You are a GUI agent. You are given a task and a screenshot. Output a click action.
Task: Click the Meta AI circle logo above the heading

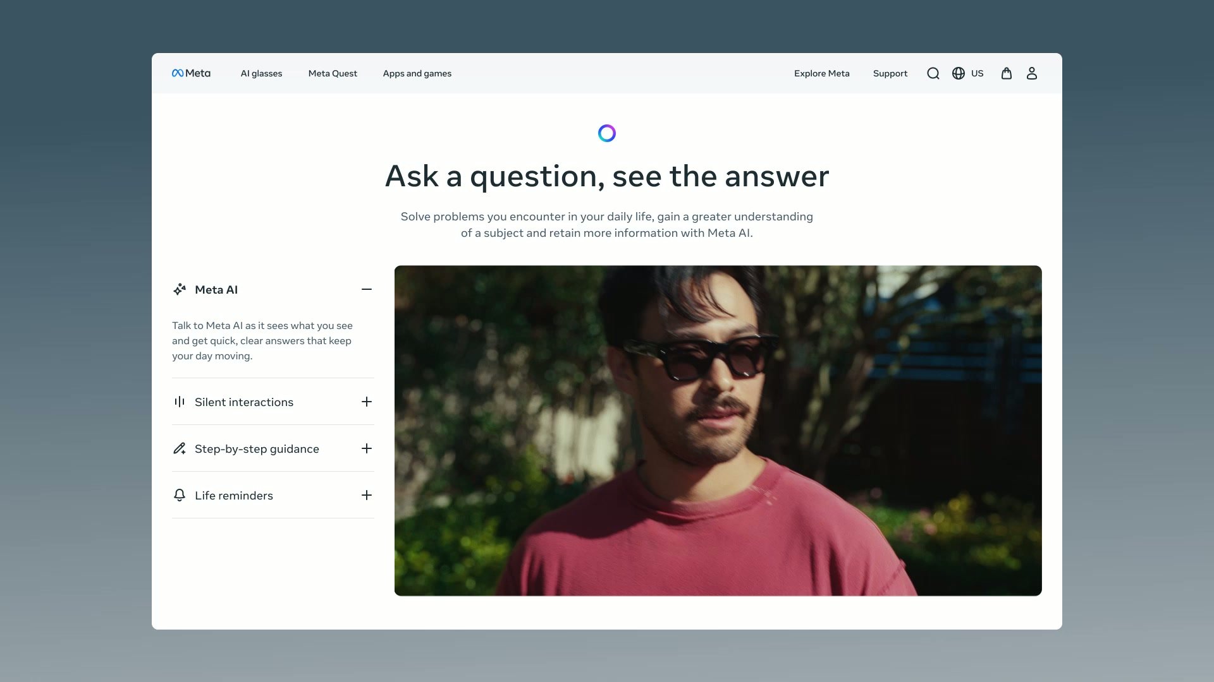(x=607, y=133)
